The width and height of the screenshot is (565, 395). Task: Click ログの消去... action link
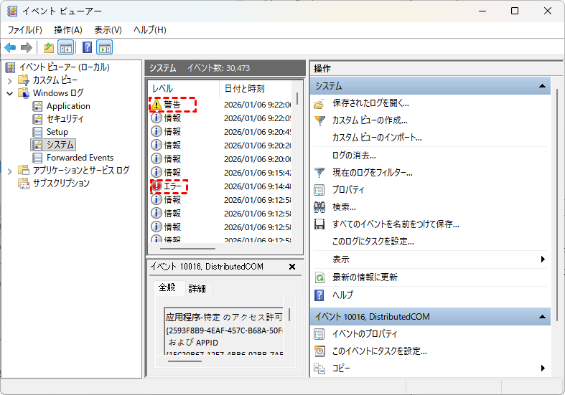(354, 155)
